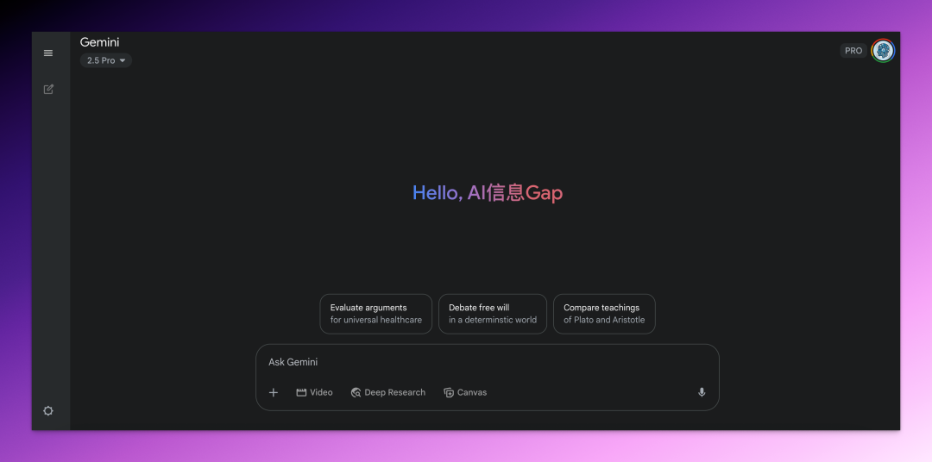Select the Compare teachings of Plato suggestion
This screenshot has height=462, width=932.
coord(604,314)
